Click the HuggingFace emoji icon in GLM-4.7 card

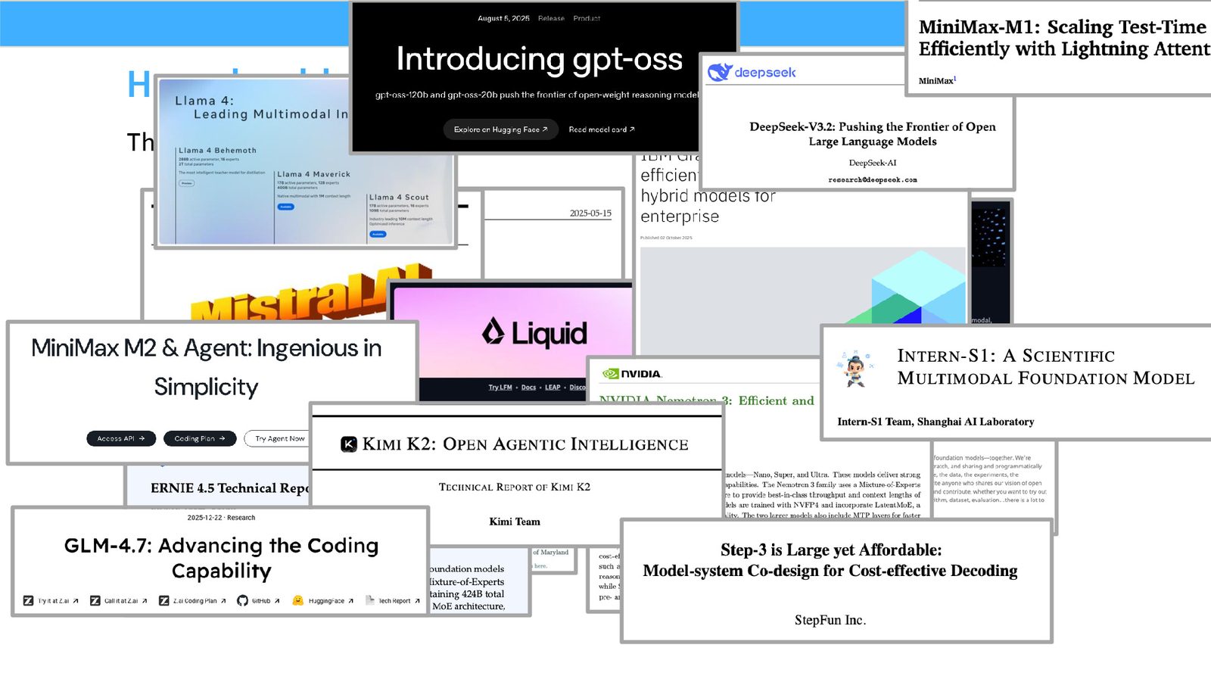(x=298, y=601)
